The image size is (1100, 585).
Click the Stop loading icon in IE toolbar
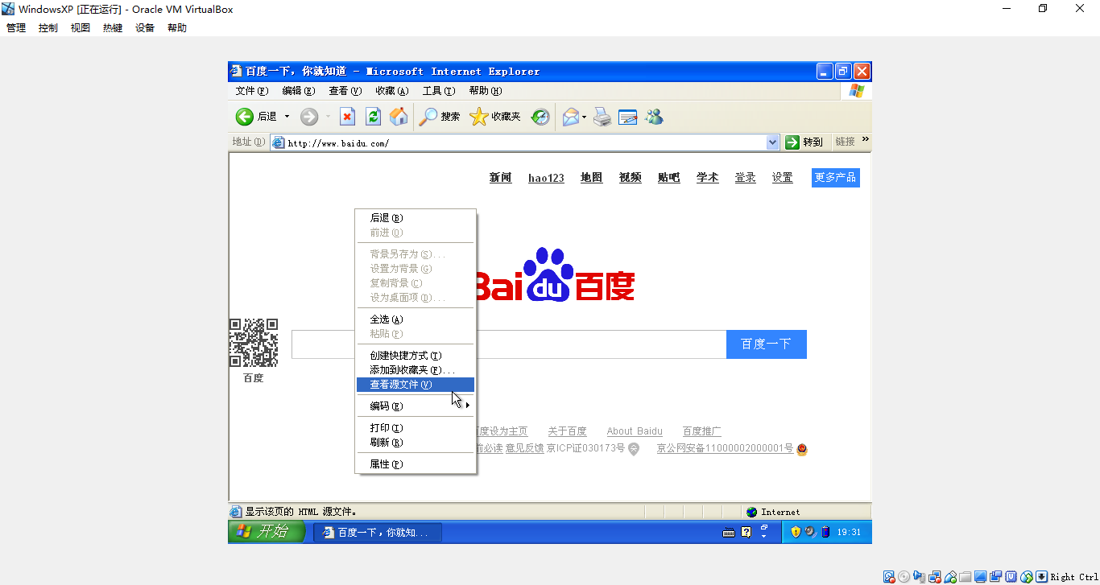[346, 117]
